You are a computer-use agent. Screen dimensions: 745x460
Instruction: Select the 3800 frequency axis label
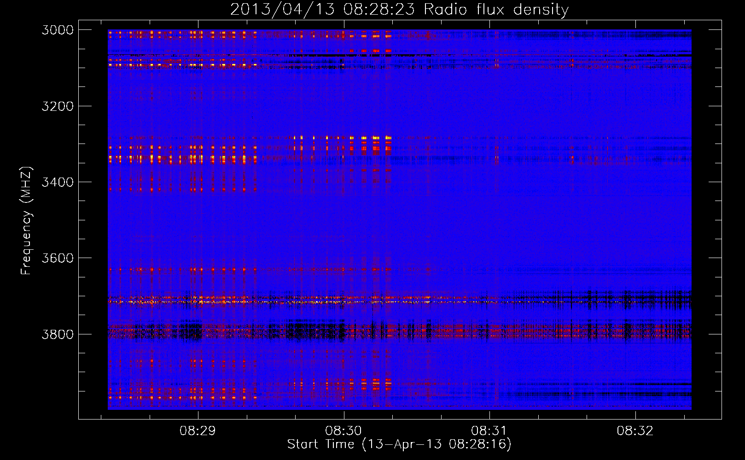[x=58, y=334]
